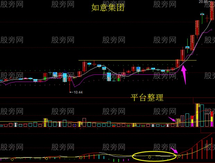This screenshot has height=163, width=215.
Task: Select the yellow horizontal resistance line
Action: (137, 60)
